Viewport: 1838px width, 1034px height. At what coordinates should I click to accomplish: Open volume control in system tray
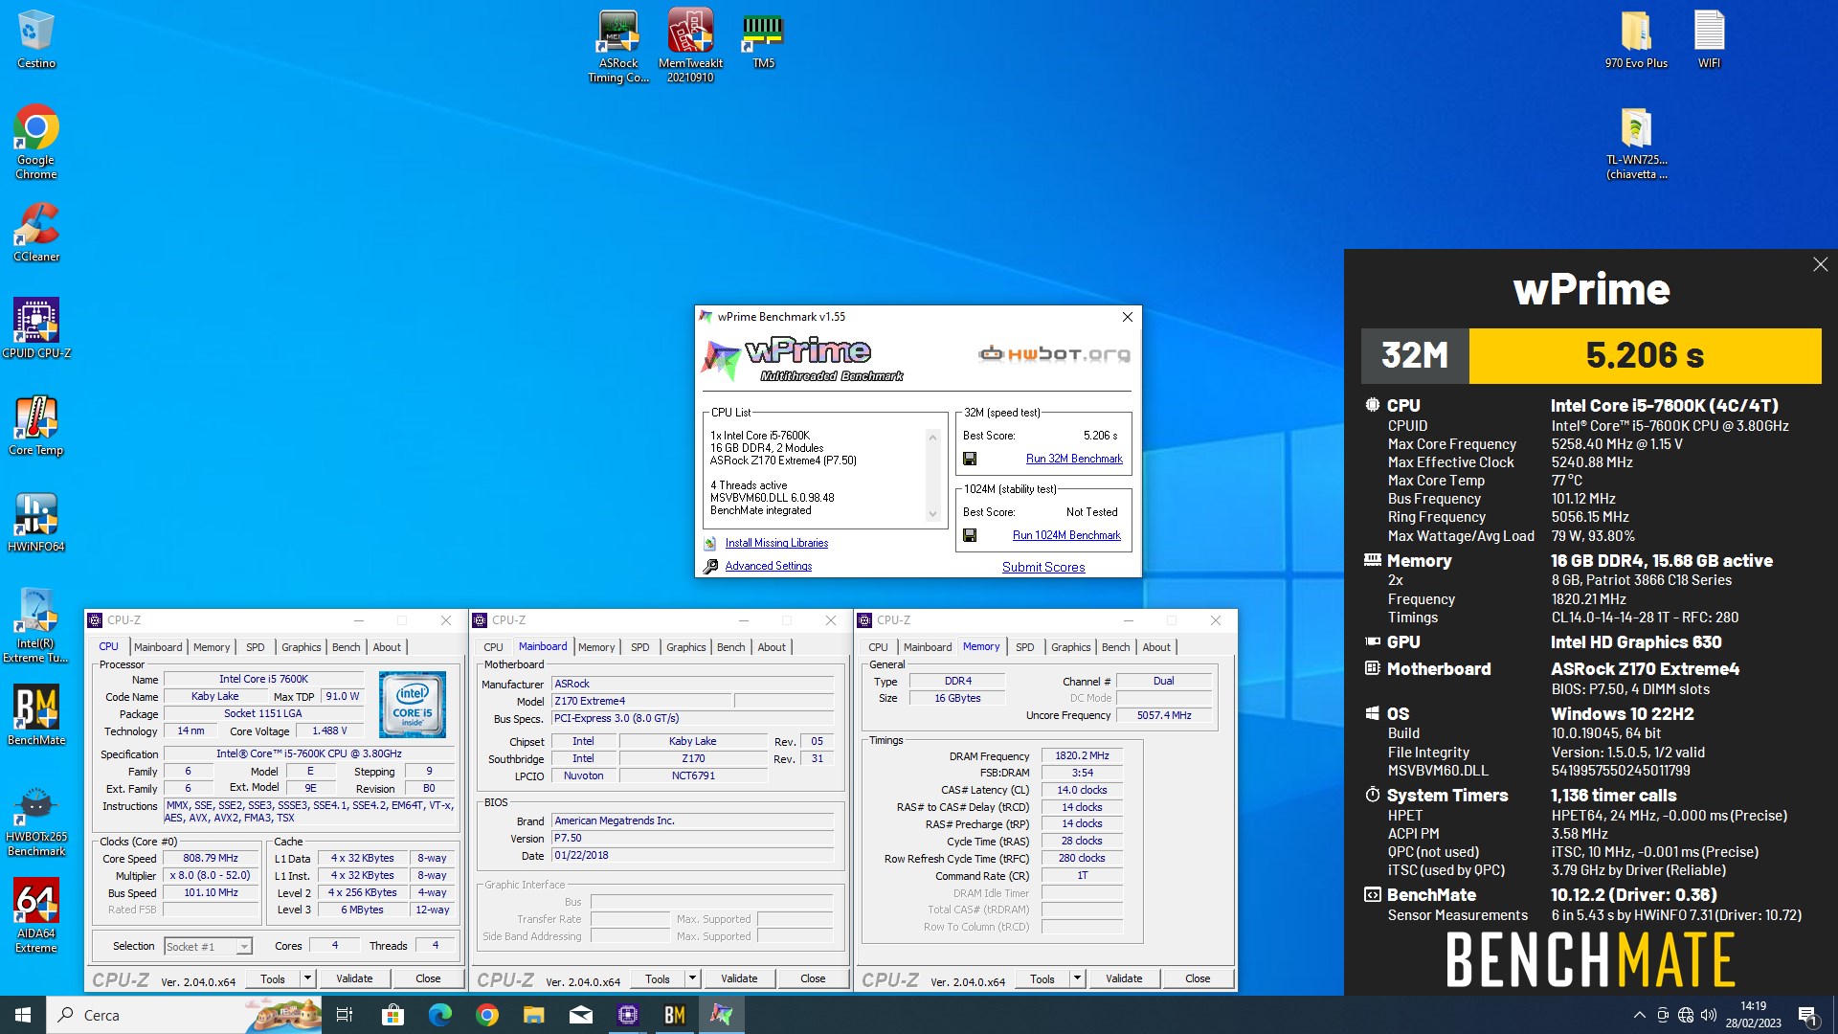(x=1709, y=1015)
